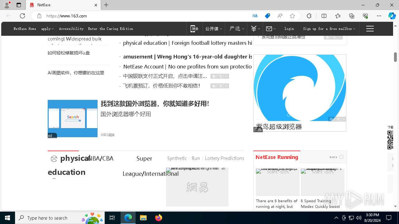This screenshot has width=399, height=224.
Task: Close the 飞机票预订 ad label
Action: [x=226, y=86]
